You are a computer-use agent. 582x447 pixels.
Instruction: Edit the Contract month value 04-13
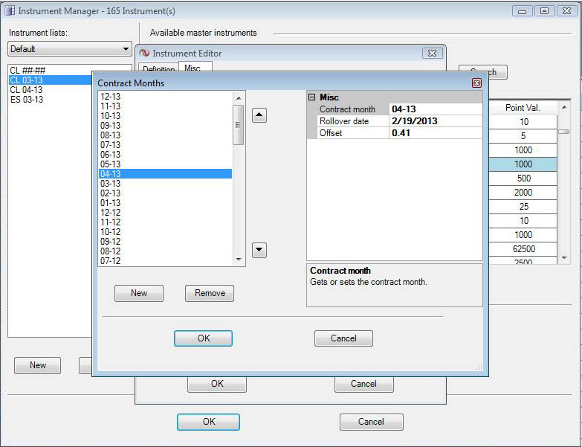coord(436,109)
